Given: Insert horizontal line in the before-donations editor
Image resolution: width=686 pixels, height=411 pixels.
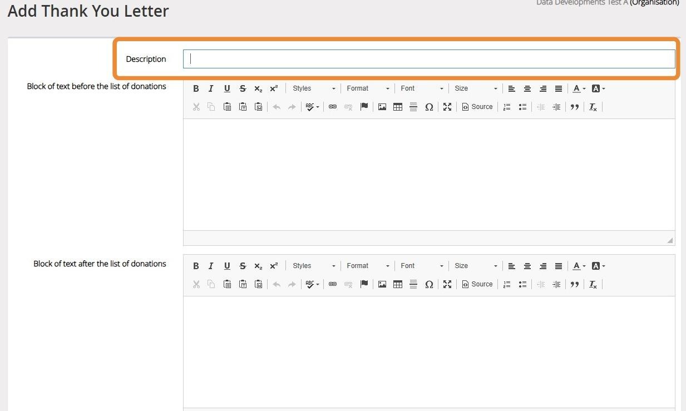Looking at the screenshot, I should (x=413, y=107).
